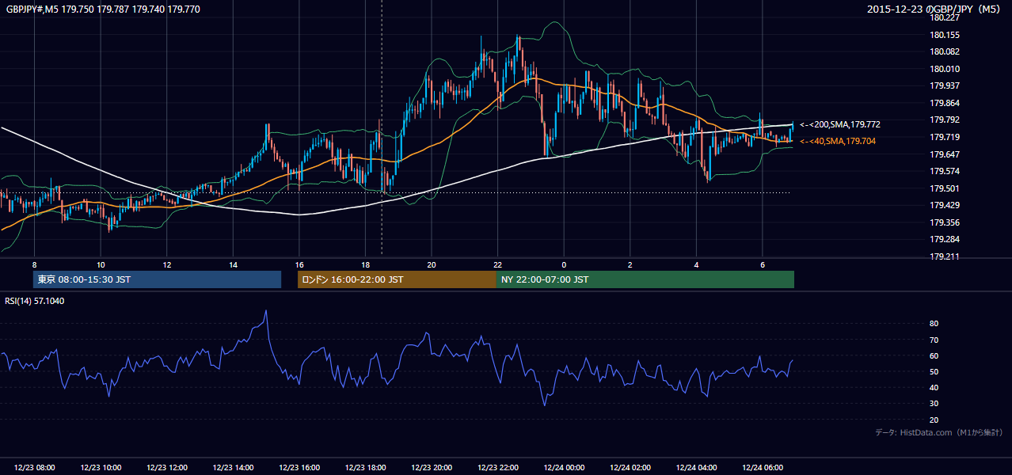Screen dimensions: 1012x475
Task: Select the 200 SMA label reading 179.772
Action: 840,125
